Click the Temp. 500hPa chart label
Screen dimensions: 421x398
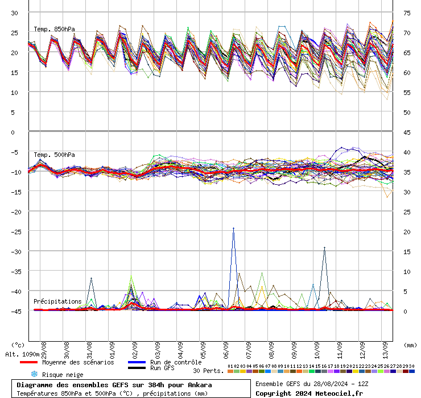54,155
